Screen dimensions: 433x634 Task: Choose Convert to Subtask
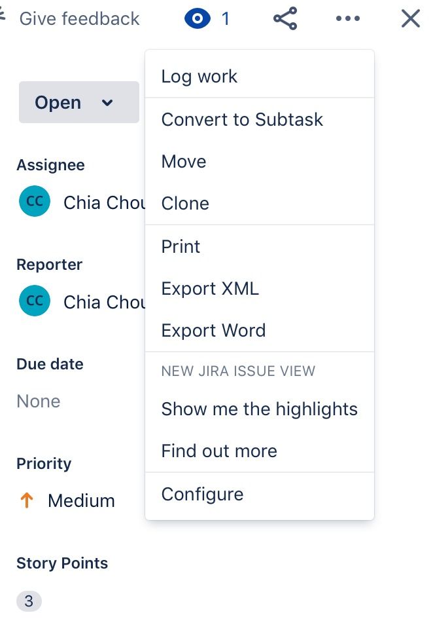tap(242, 119)
